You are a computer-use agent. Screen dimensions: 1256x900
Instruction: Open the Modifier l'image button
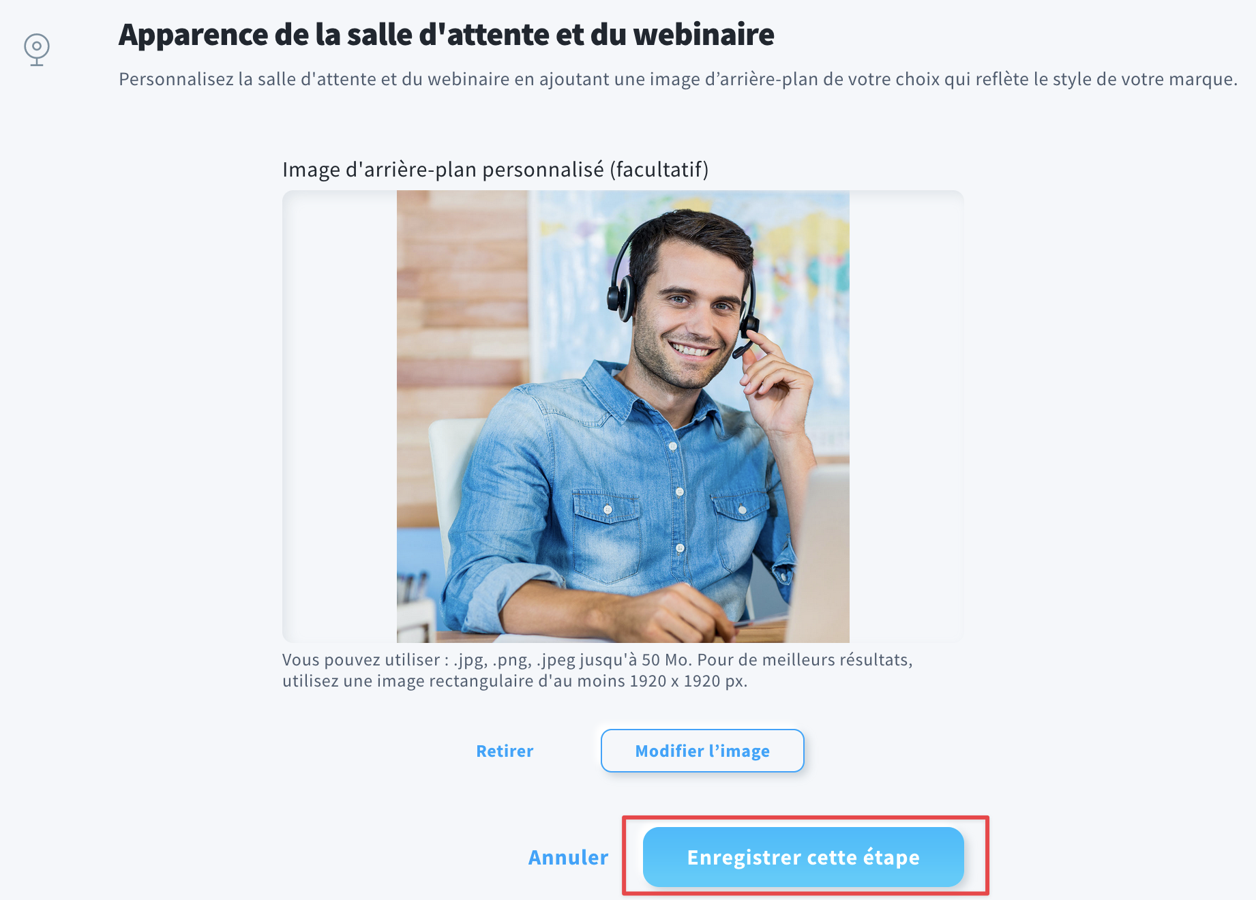[x=702, y=751]
